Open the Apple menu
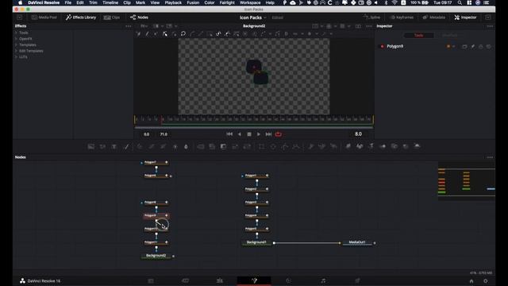 (x=20, y=2)
